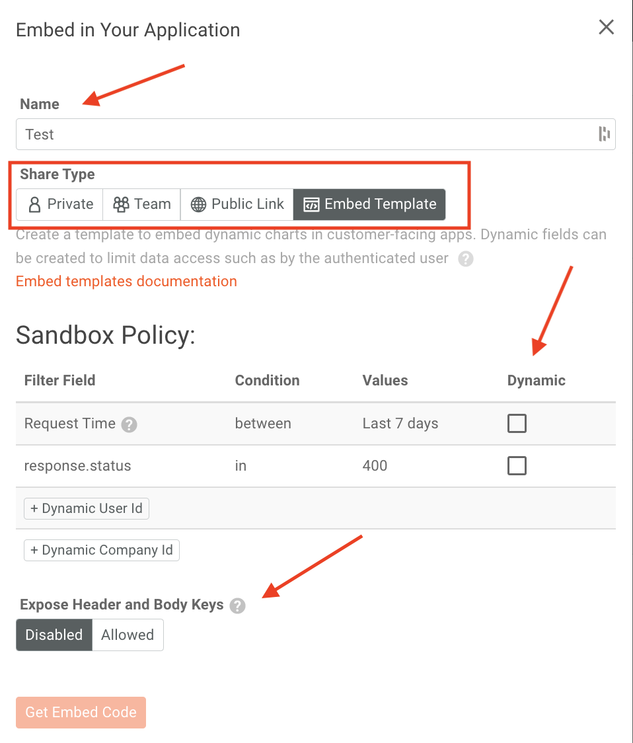Choose the Public Link share type

(237, 204)
